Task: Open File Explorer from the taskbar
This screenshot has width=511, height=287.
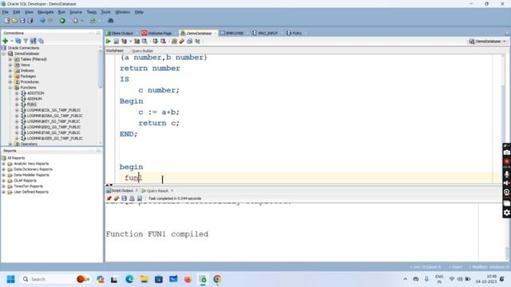Action: [x=144, y=279]
